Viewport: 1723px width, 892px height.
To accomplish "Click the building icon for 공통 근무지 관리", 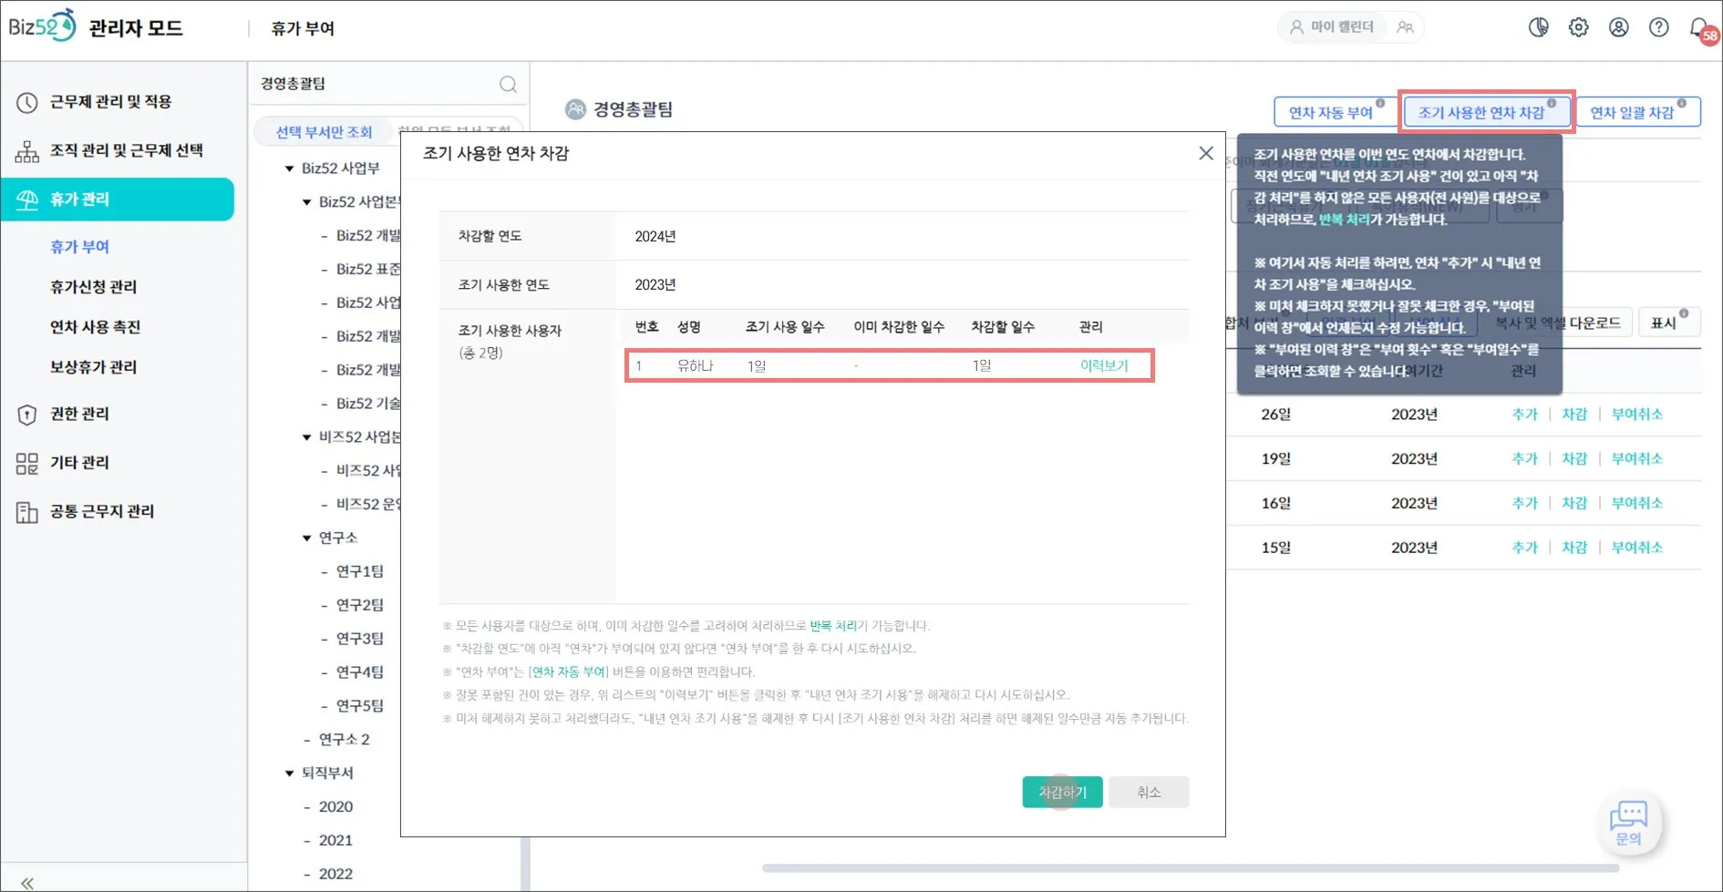I will click(26, 512).
